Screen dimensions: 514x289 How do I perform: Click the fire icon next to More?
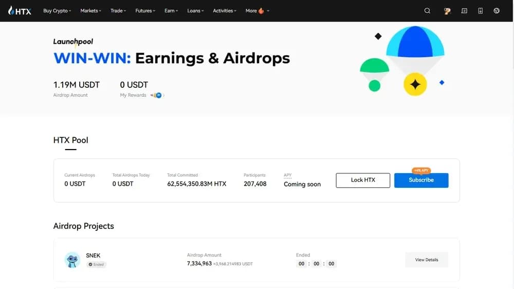coord(261,11)
